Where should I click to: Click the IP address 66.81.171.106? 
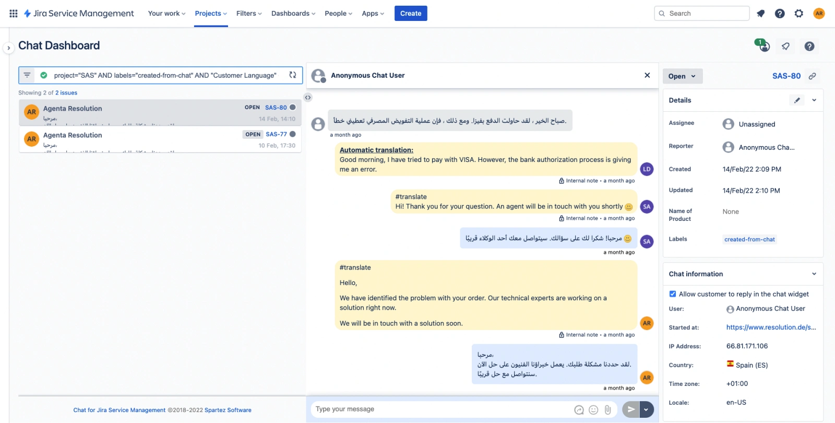[747, 346]
